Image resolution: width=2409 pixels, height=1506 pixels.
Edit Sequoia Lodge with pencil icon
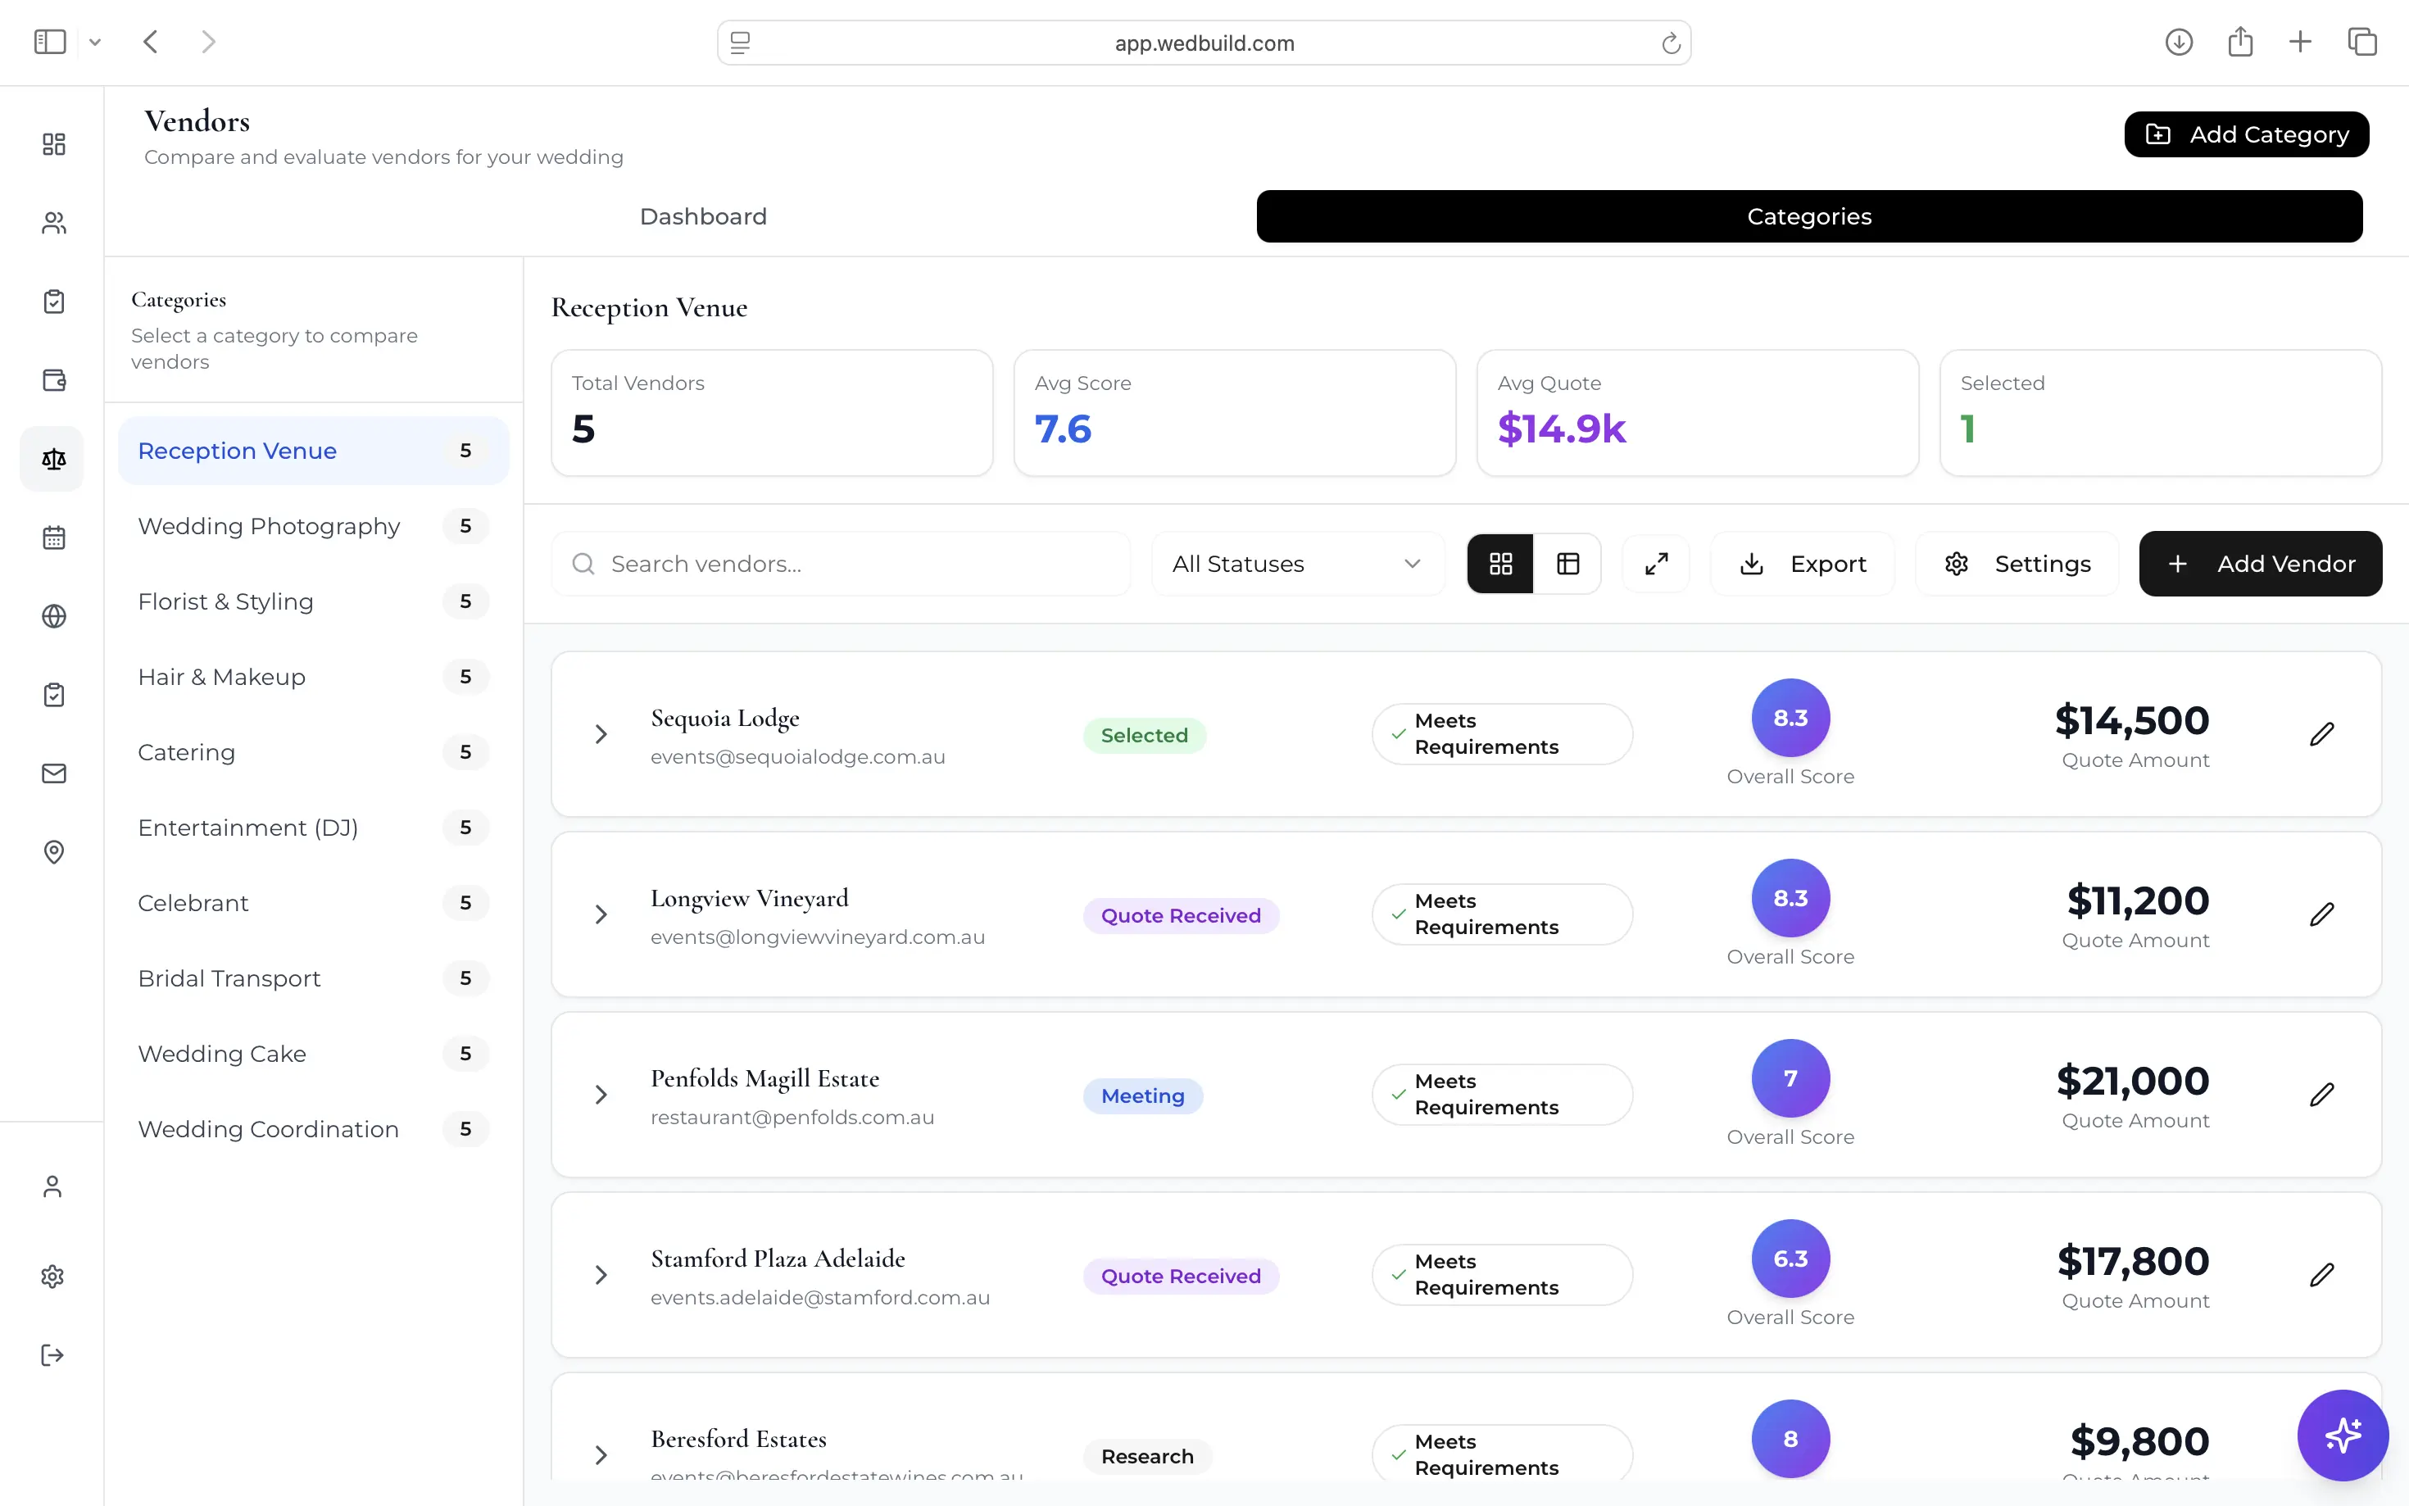pos(2321,734)
